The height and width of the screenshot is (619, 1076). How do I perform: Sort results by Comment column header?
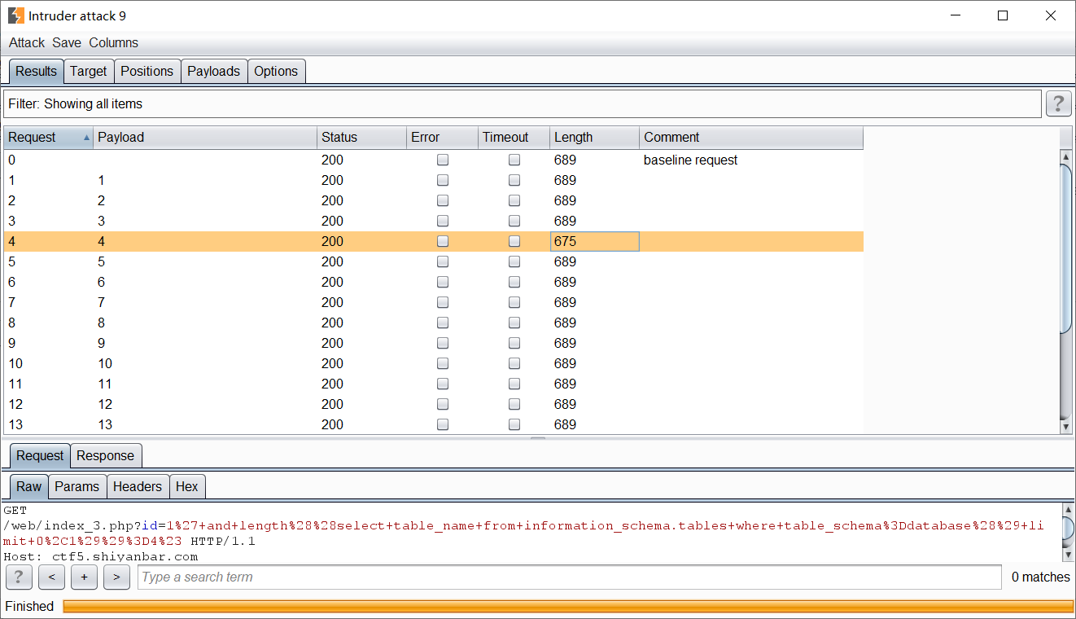(751, 138)
